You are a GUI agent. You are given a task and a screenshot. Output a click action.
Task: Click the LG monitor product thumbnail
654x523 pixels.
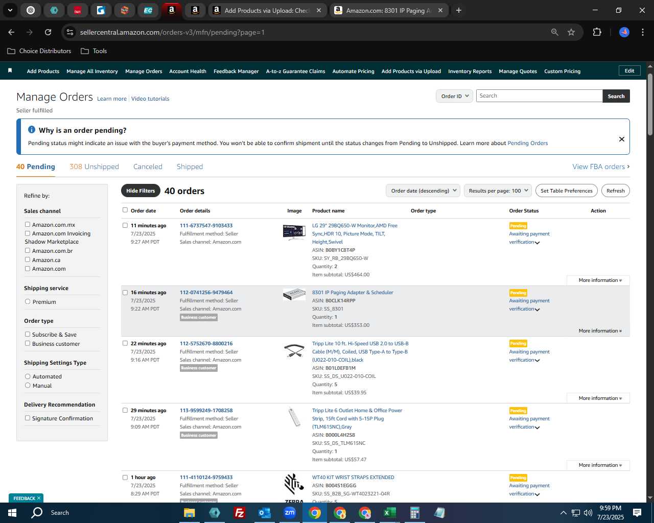click(294, 232)
